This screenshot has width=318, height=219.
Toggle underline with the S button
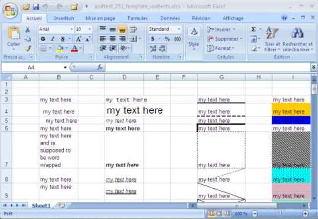(63, 39)
